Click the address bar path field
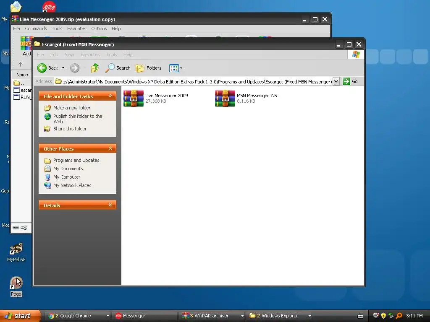 tap(193, 82)
